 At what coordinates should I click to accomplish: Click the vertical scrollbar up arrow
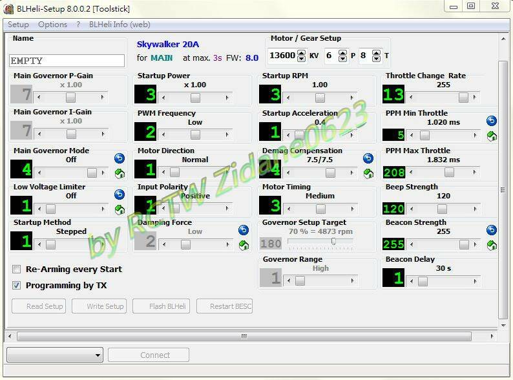[503, 39]
